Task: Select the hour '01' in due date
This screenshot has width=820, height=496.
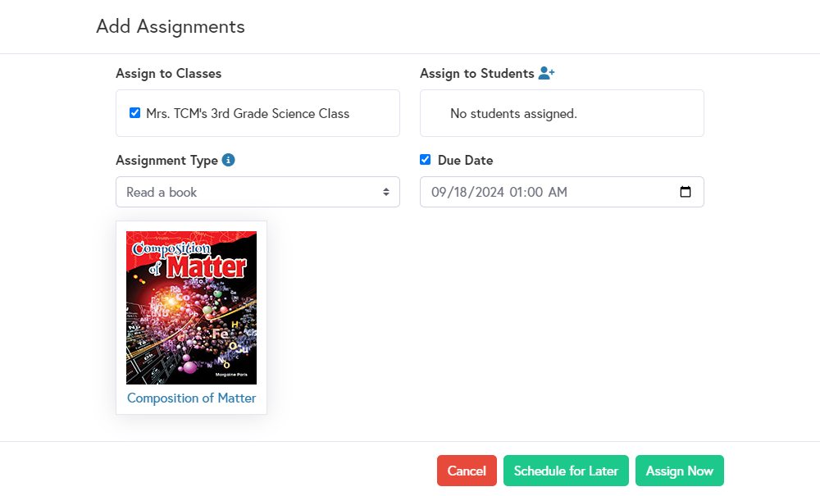Action: (x=517, y=193)
